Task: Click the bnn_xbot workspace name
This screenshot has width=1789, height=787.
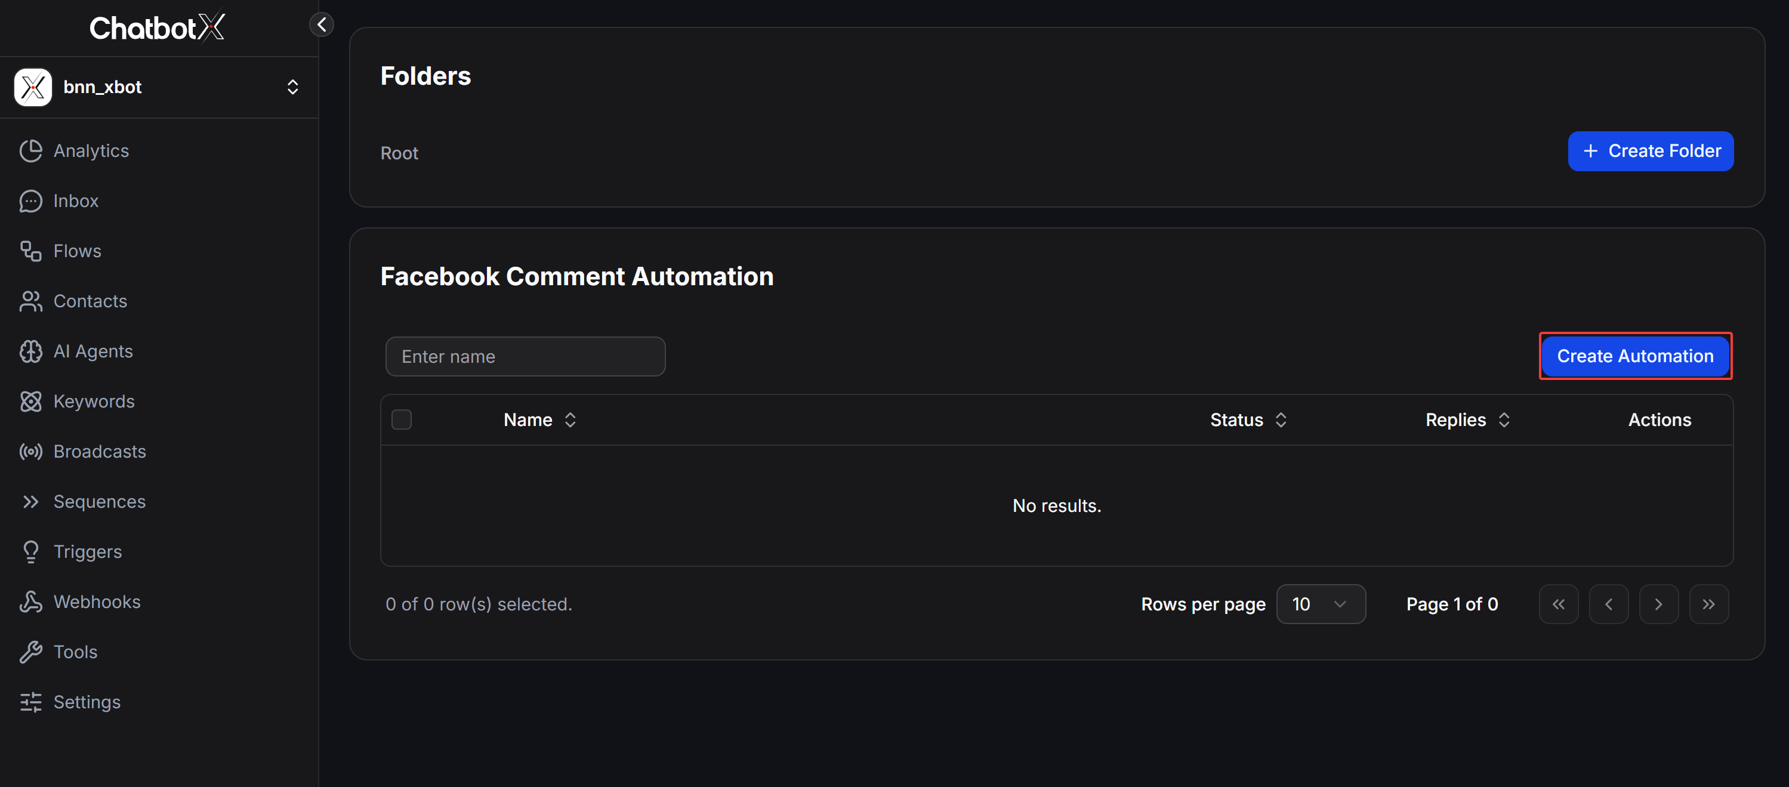Action: pyautogui.click(x=103, y=87)
